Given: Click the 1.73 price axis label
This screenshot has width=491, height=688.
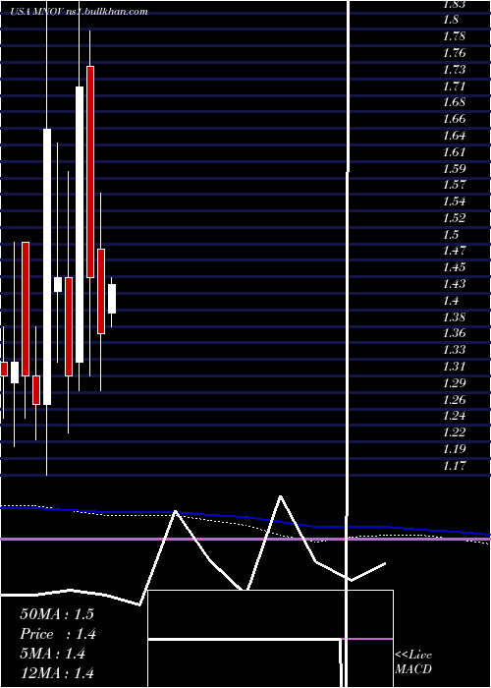Looking at the screenshot, I should coord(454,70).
